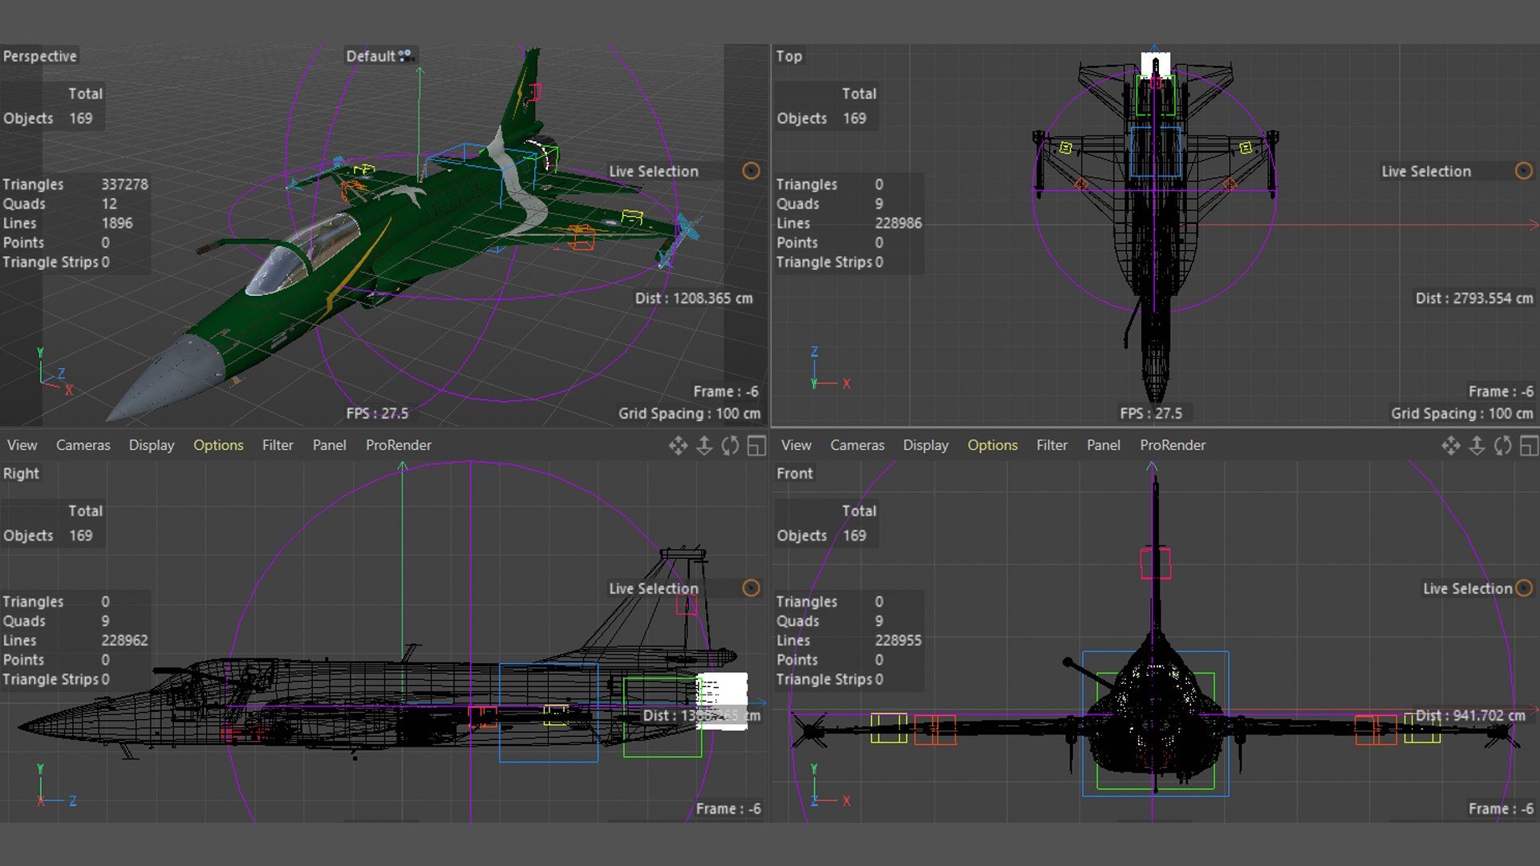This screenshot has height=866, width=1540.
Task: Click Live Selection text in Top view
Action: coord(1425,171)
